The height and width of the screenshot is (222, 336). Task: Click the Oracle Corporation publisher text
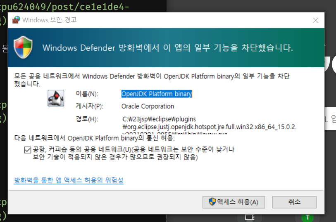coord(148,106)
